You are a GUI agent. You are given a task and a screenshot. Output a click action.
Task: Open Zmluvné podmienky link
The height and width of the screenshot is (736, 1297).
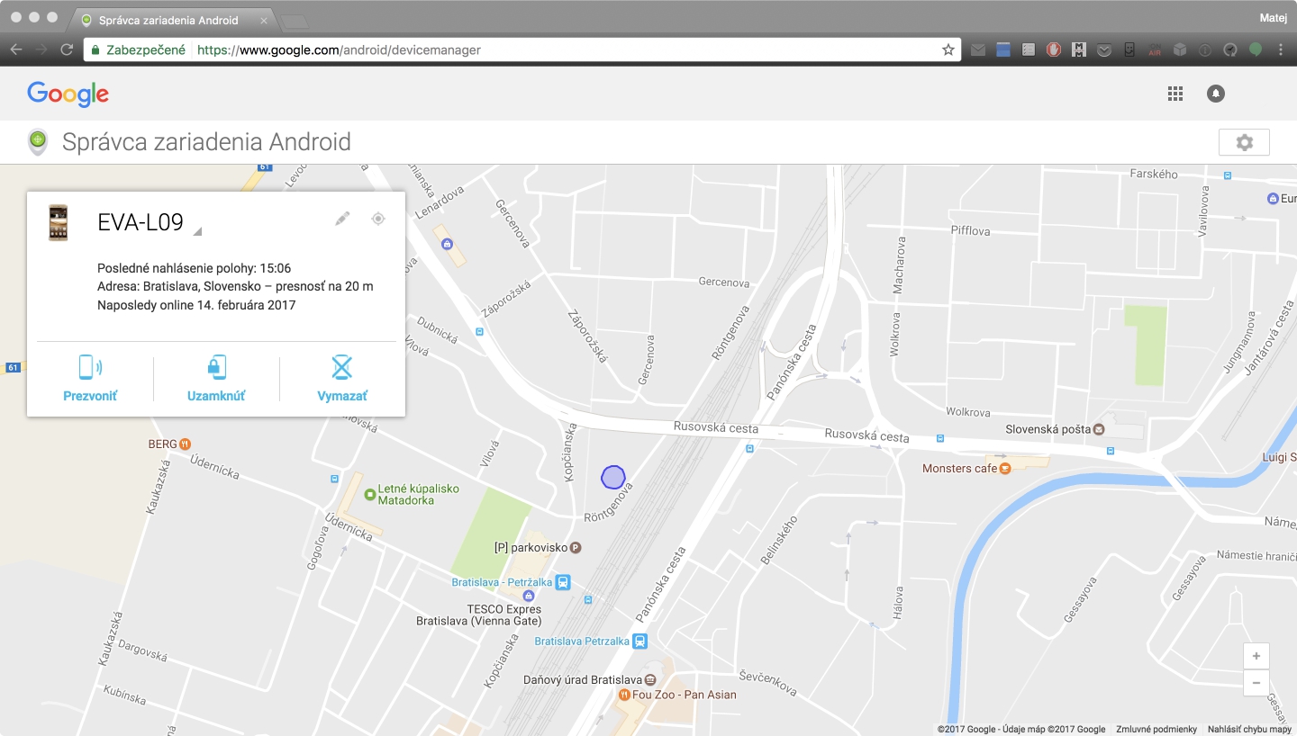click(x=1156, y=730)
